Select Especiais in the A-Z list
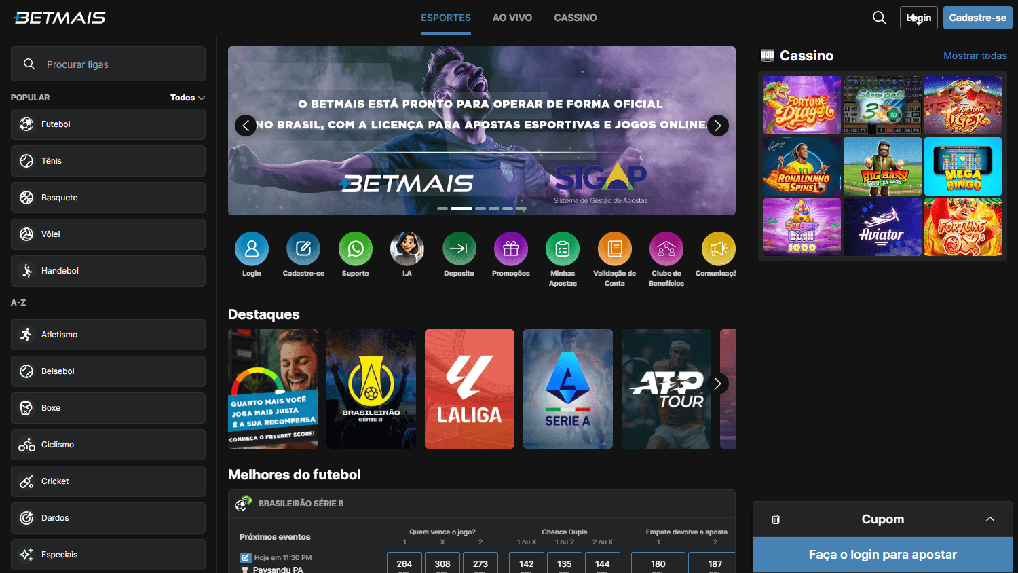 pos(108,555)
